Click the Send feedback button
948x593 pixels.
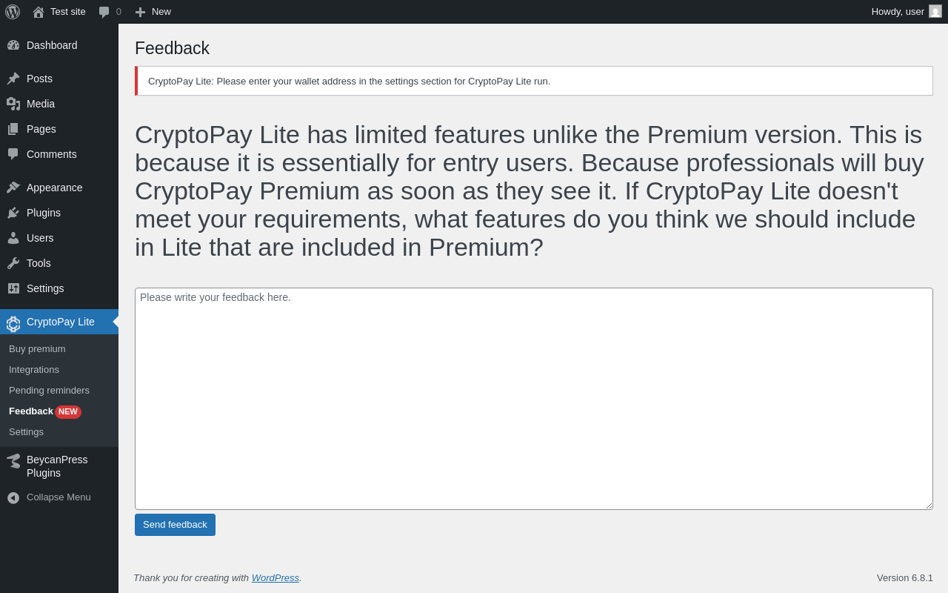(175, 525)
